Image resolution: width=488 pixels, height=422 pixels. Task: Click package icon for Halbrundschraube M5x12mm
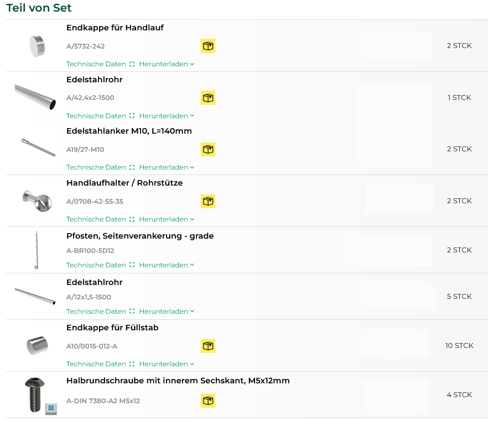[x=208, y=401]
